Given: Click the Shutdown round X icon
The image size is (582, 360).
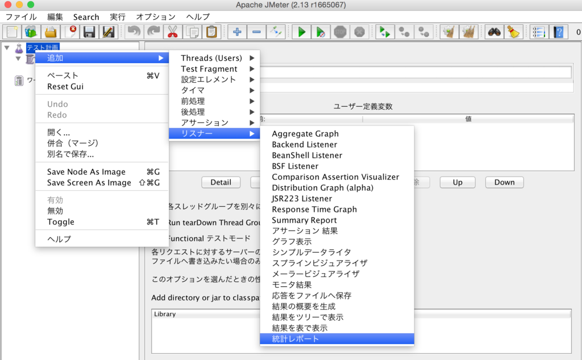Looking at the screenshot, I should click(x=359, y=32).
